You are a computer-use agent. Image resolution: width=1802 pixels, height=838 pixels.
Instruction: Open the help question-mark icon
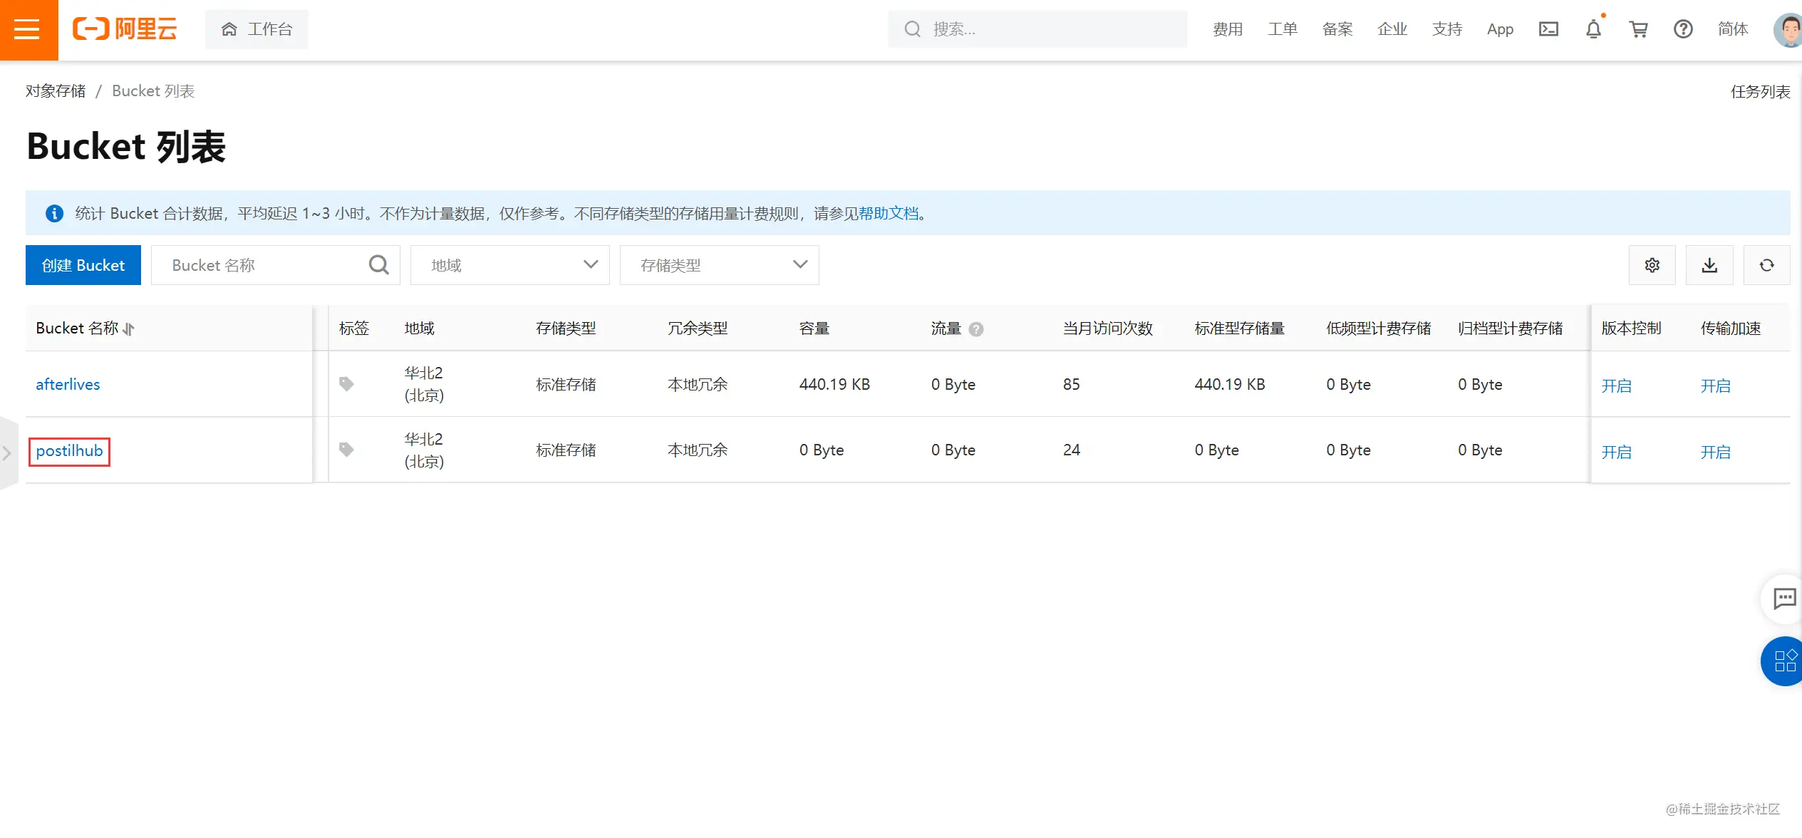pyautogui.click(x=1683, y=29)
